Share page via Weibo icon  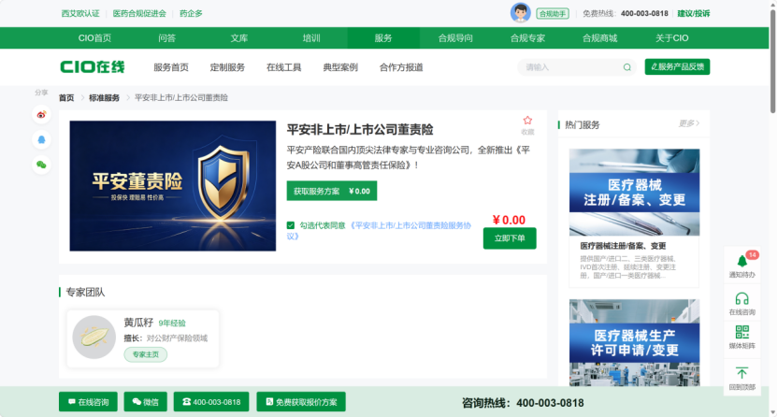tap(42, 115)
